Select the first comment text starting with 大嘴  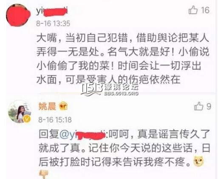click(x=123, y=59)
